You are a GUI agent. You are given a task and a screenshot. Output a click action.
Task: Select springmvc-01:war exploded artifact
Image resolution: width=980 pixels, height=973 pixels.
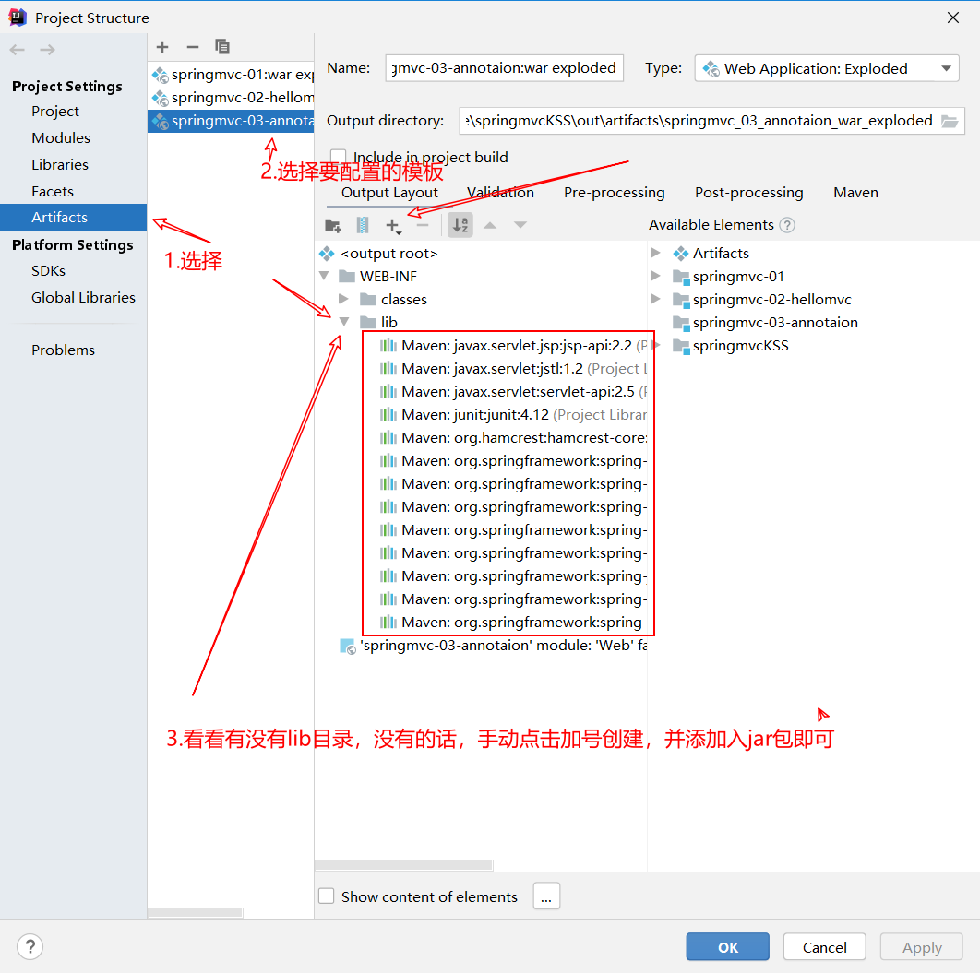coord(232,75)
